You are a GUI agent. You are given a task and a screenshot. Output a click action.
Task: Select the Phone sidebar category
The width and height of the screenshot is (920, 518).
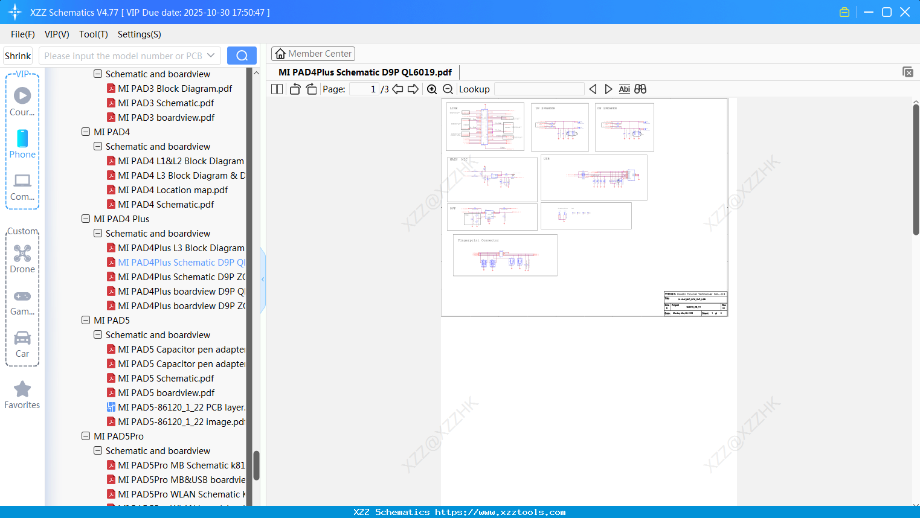click(x=22, y=144)
